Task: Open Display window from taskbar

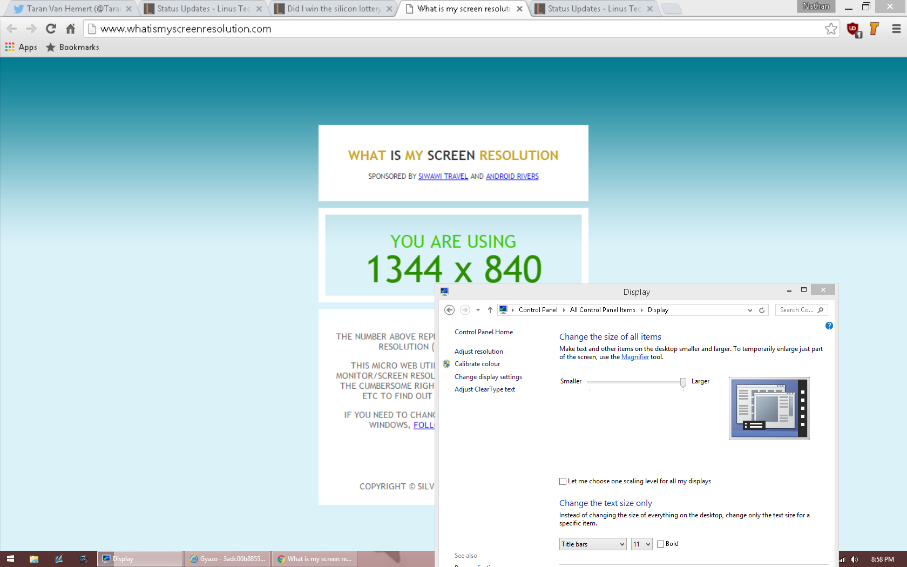Action: [x=140, y=559]
